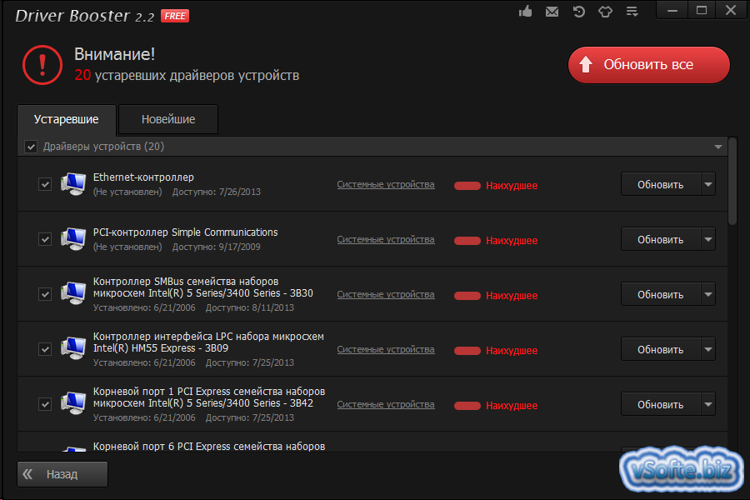Open Системные устройства link for SMBus 3B30

coord(386,294)
